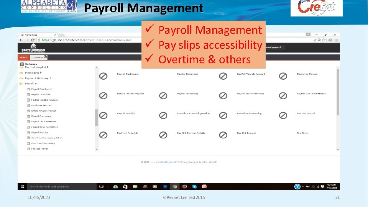
Task: Open Employee Pencom in the sidebar tree
Action: point(41,105)
